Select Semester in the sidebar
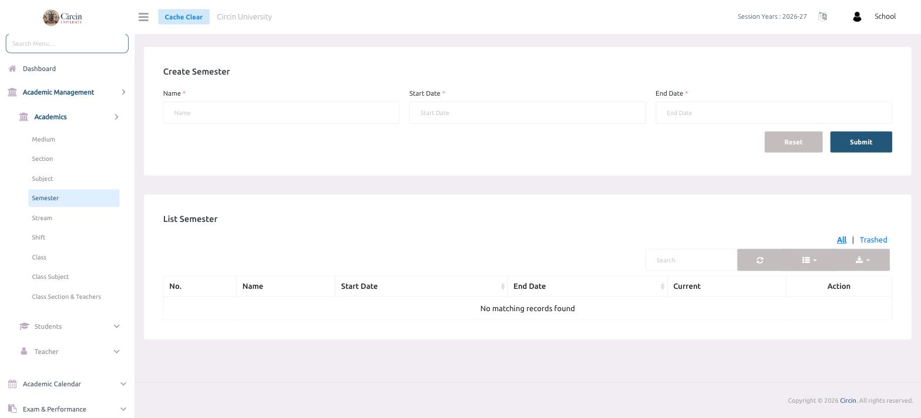Screen dimensions: 921x418 pos(74,198)
